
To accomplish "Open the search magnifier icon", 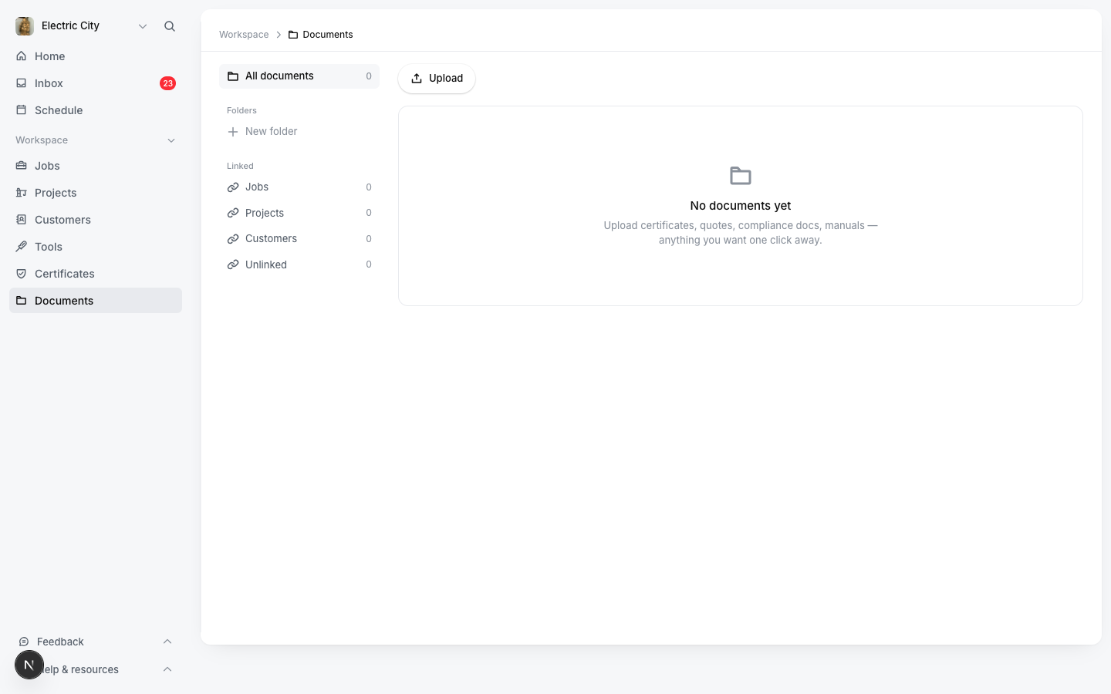I will click(170, 26).
